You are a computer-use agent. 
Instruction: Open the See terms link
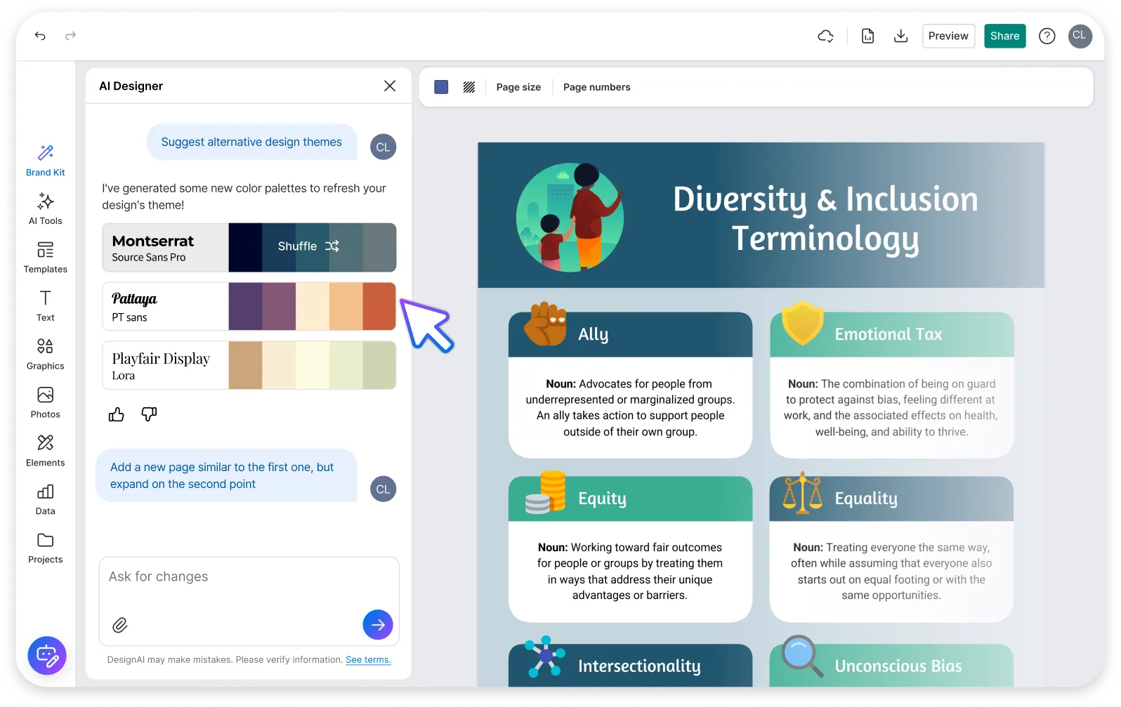[x=368, y=660]
